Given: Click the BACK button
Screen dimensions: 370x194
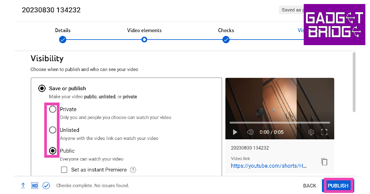Looking at the screenshot, I should 310,186.
